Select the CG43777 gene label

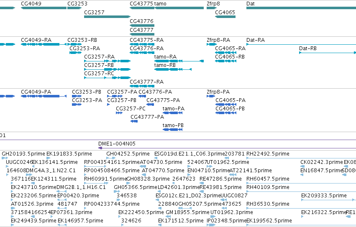point(141,30)
